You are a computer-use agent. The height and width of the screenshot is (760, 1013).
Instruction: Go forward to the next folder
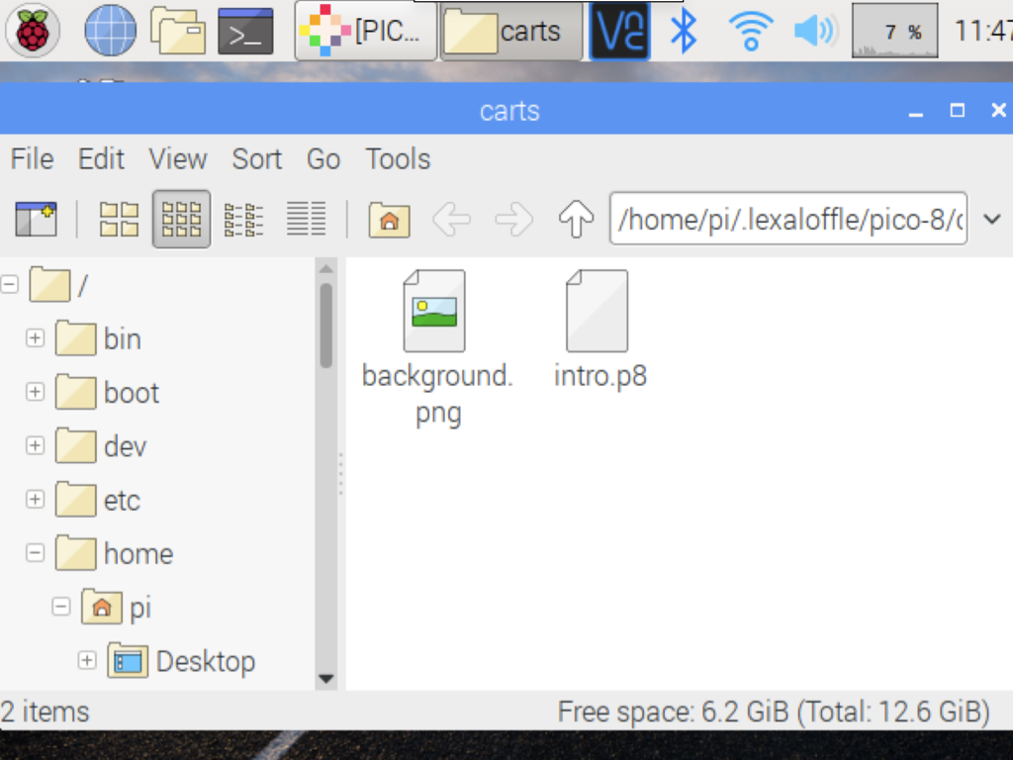pos(513,219)
